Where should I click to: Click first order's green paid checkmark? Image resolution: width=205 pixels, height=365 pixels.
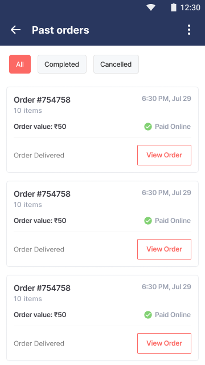148,127
